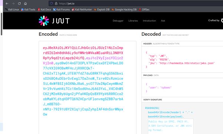Open the Ask menu item

[163, 21]
